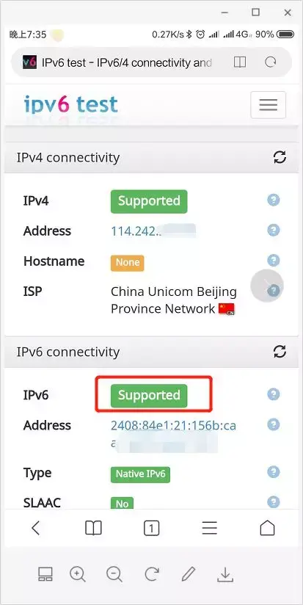Screen dimensions: 303x605
Task: Click the help icon beside Native IPv6 type
Action: point(274,472)
